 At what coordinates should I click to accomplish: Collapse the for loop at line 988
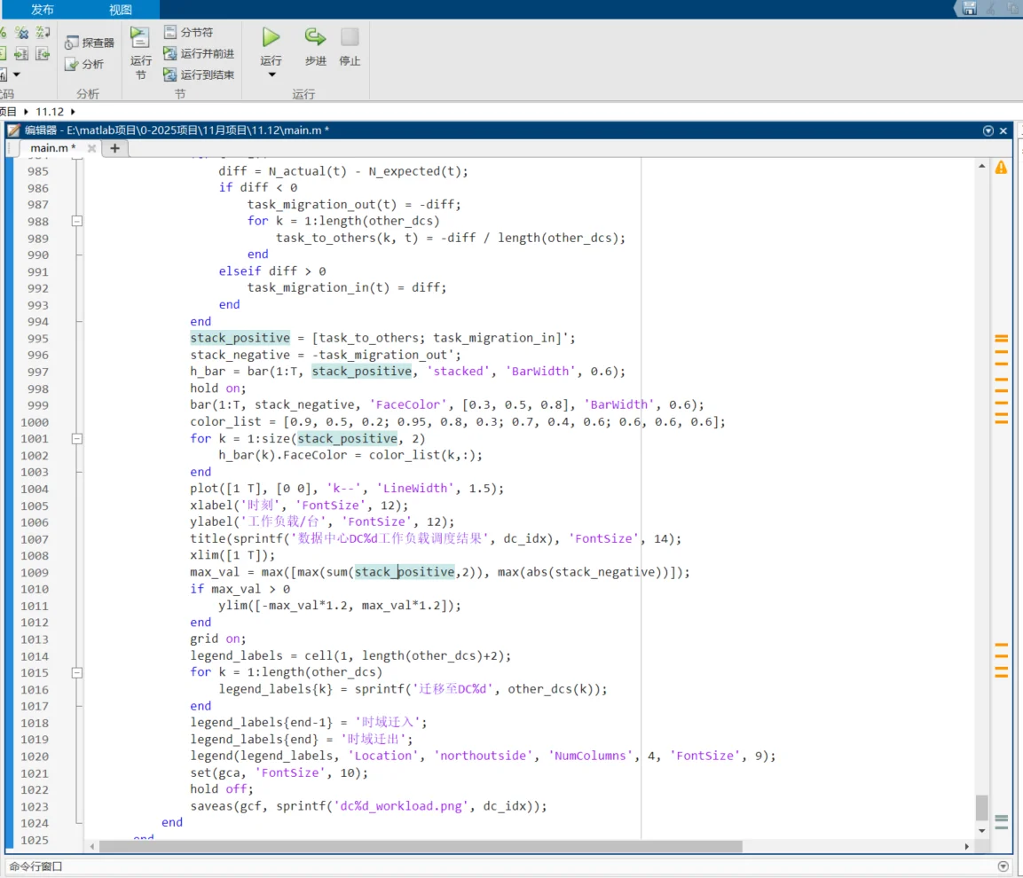click(x=77, y=221)
